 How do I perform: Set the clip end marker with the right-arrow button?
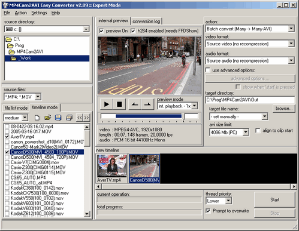(147, 104)
